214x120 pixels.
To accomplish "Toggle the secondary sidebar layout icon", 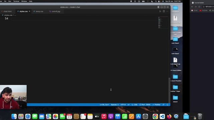I will click(165, 7).
